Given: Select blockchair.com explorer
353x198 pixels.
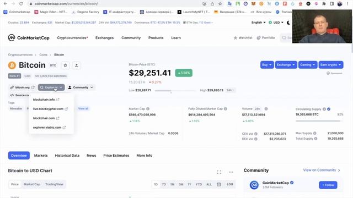Looking at the screenshot, I should (46, 118).
